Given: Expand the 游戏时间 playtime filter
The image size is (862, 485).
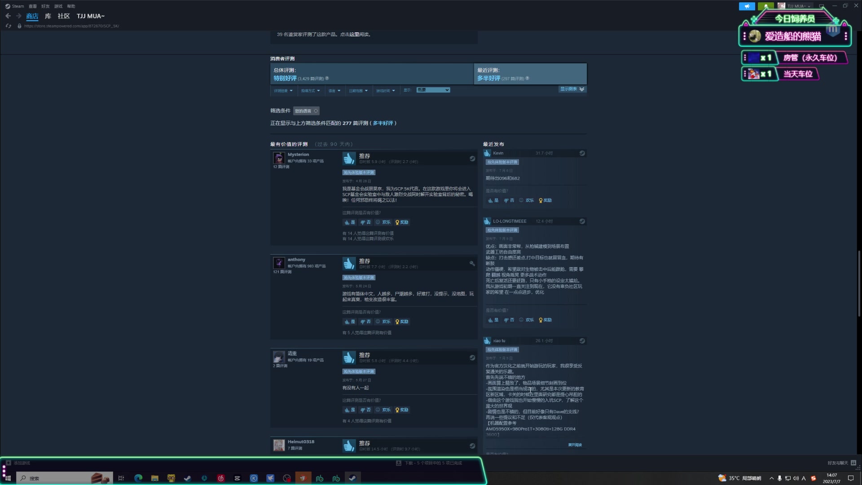Looking at the screenshot, I should point(386,91).
